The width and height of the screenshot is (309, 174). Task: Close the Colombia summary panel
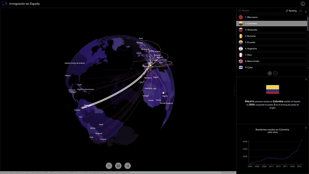tap(306, 79)
